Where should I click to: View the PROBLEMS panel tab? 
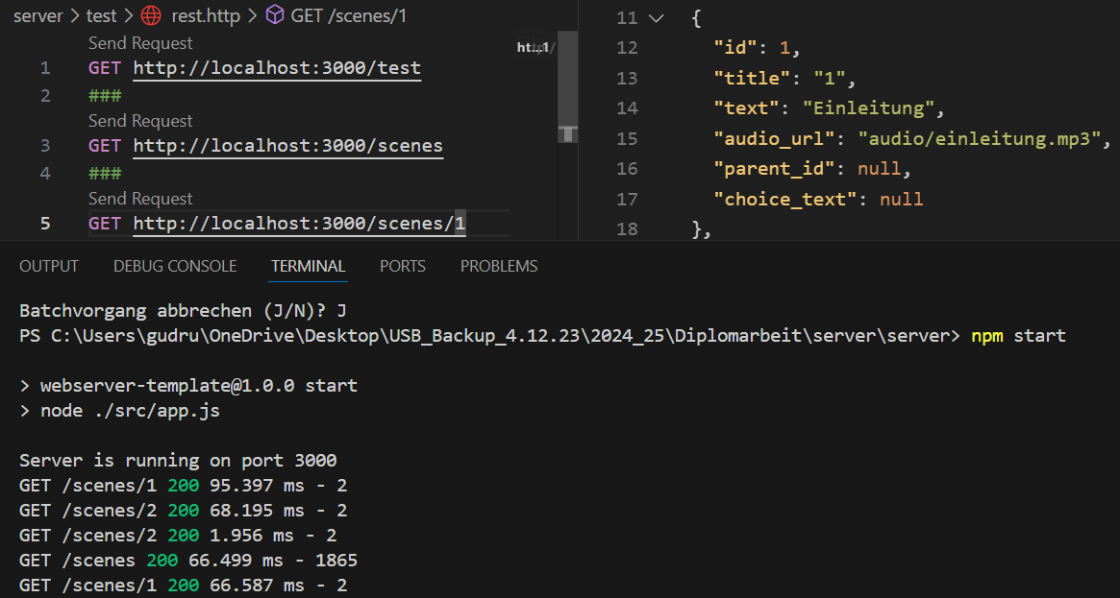pyautogui.click(x=498, y=266)
